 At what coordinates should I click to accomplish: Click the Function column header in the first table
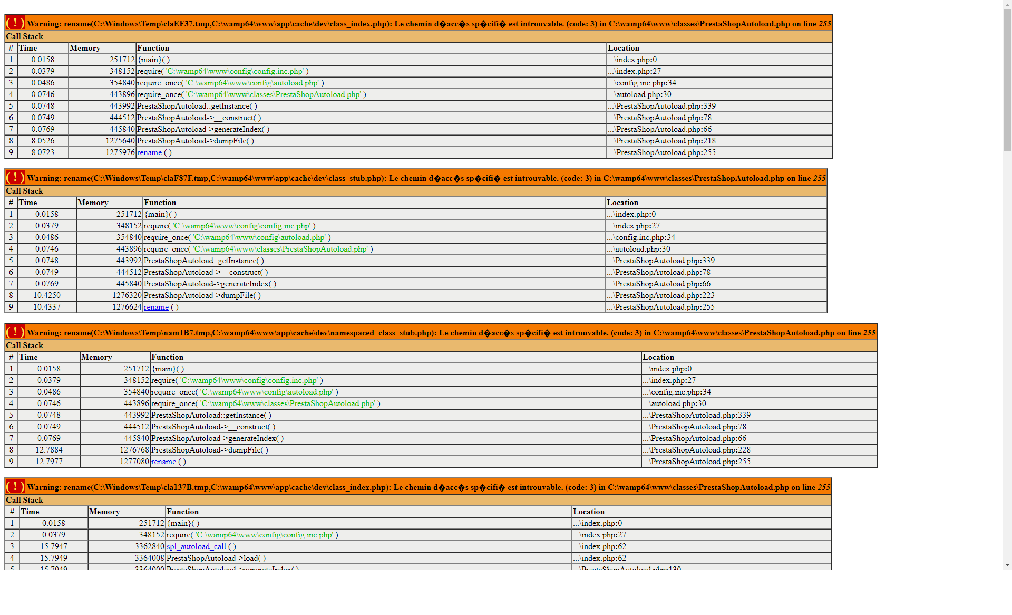point(153,48)
